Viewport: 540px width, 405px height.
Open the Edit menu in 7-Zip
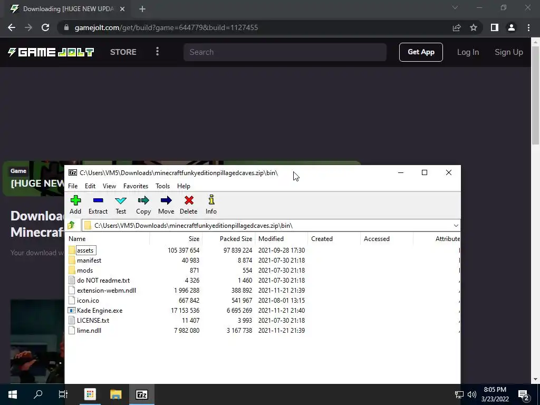[90, 186]
